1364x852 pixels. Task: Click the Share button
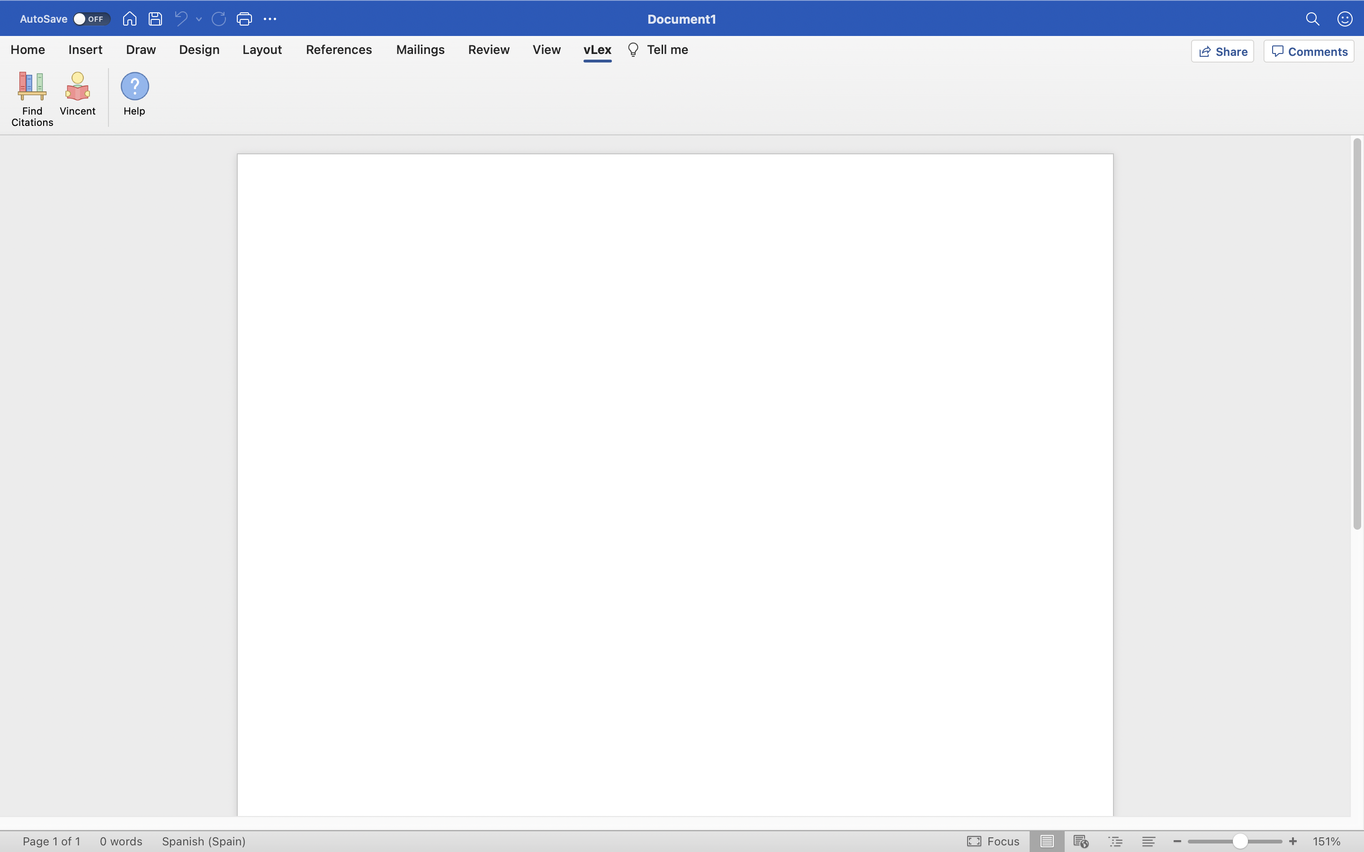(x=1222, y=51)
